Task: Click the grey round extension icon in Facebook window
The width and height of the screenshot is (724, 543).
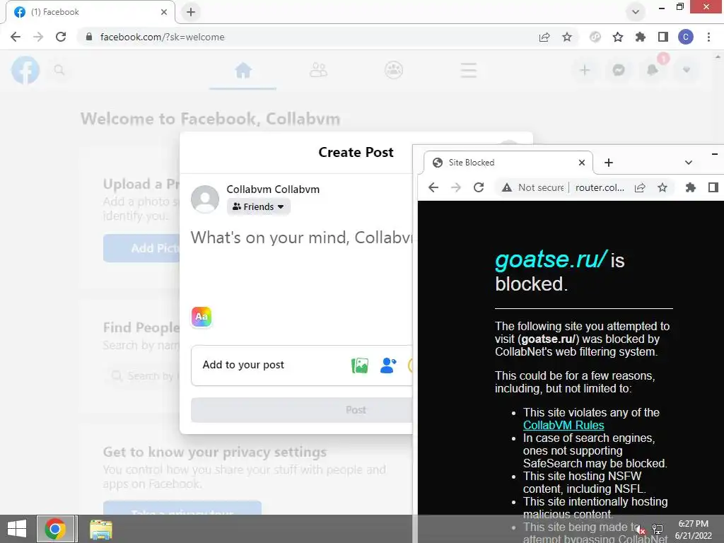Action: [x=595, y=37]
